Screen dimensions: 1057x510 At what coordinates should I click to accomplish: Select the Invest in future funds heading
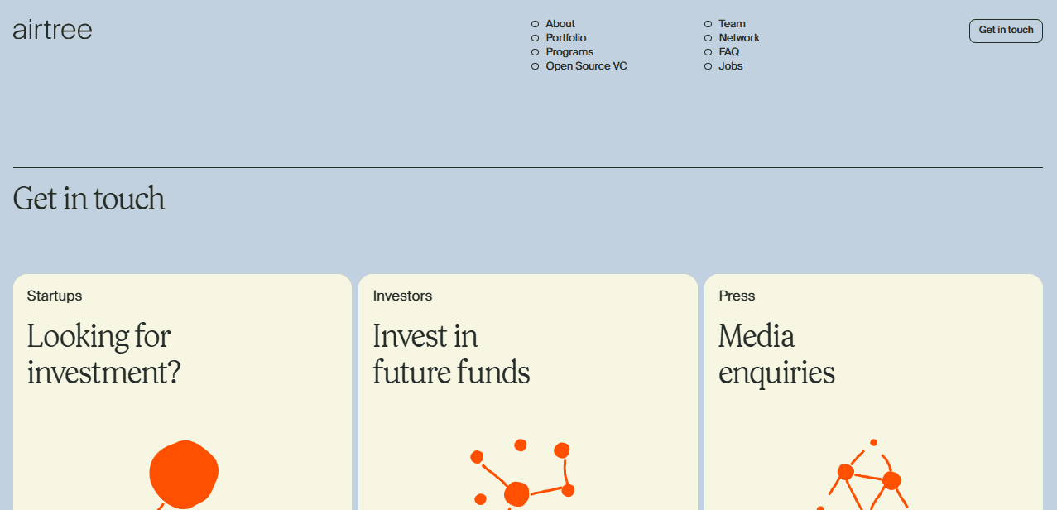click(451, 354)
